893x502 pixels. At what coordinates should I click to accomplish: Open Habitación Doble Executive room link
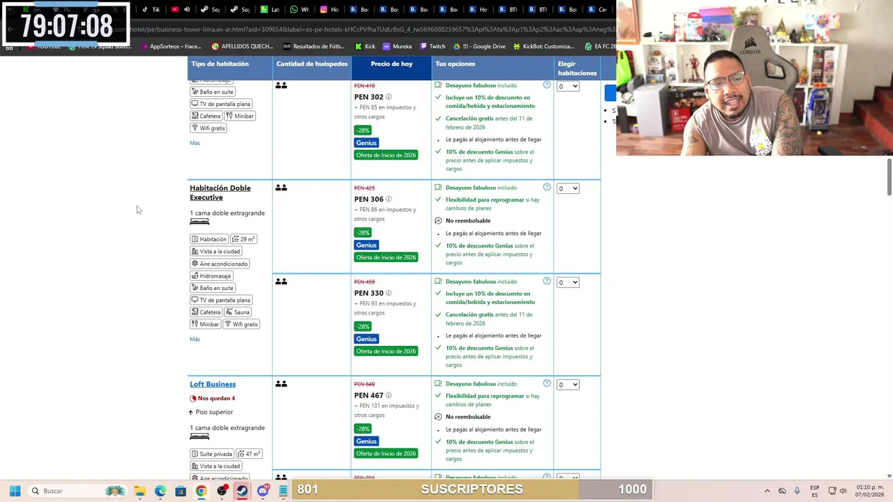[x=220, y=192]
